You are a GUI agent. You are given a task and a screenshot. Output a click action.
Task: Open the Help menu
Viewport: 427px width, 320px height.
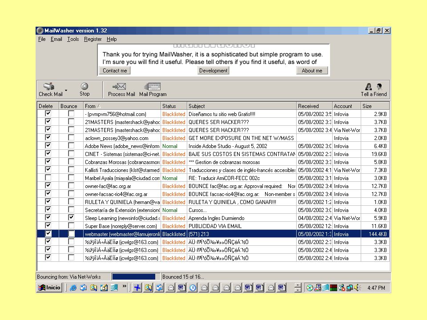pos(112,39)
